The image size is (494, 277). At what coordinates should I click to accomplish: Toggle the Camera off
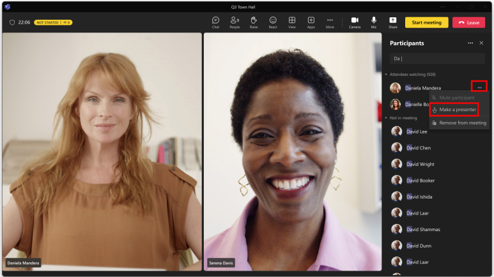[x=355, y=22]
